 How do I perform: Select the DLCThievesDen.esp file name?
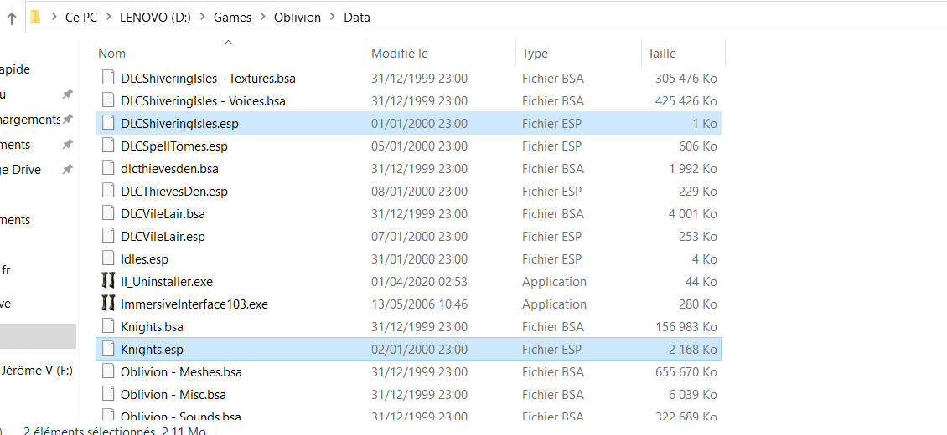tap(174, 191)
